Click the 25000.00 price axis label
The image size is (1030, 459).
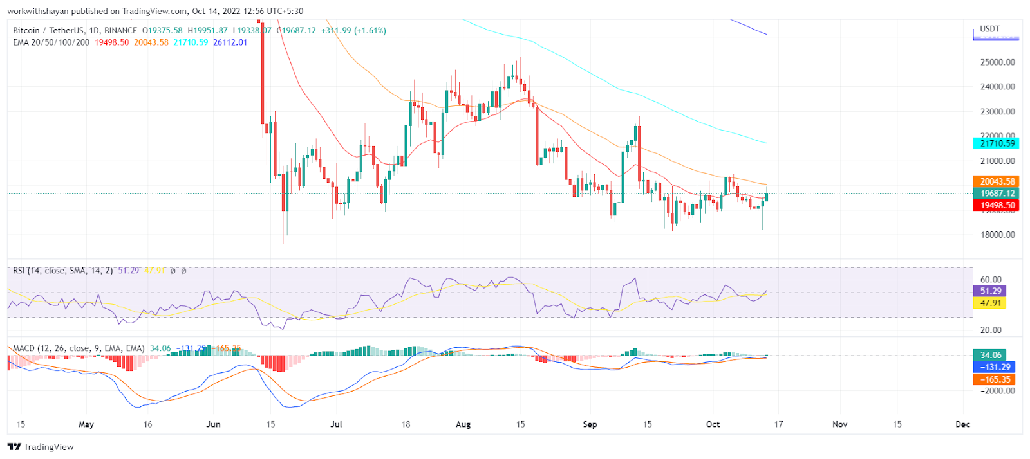tap(998, 62)
